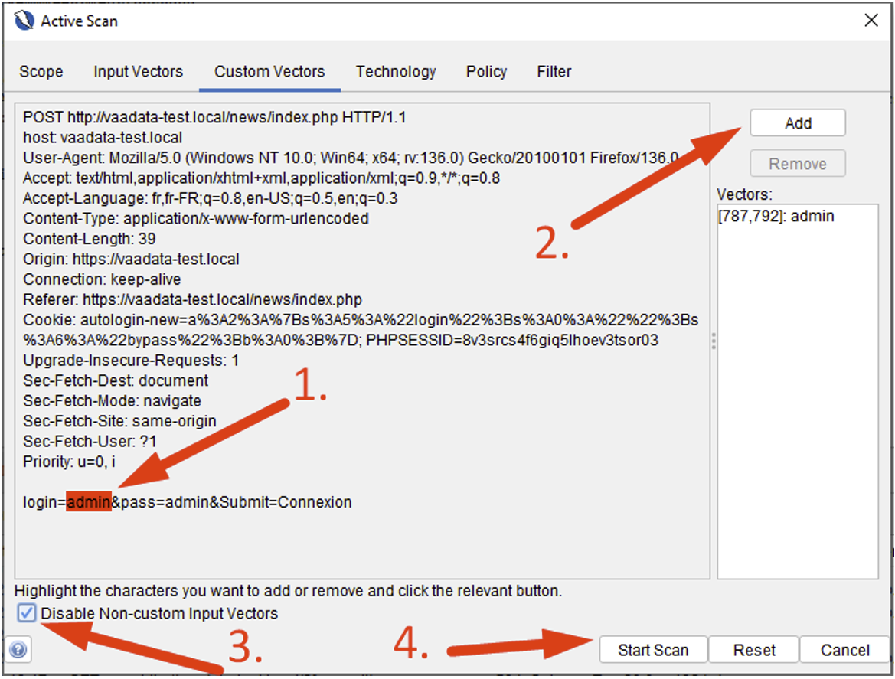The image size is (895, 679).
Task: Select the Custom Vectors tab
Action: pos(269,71)
